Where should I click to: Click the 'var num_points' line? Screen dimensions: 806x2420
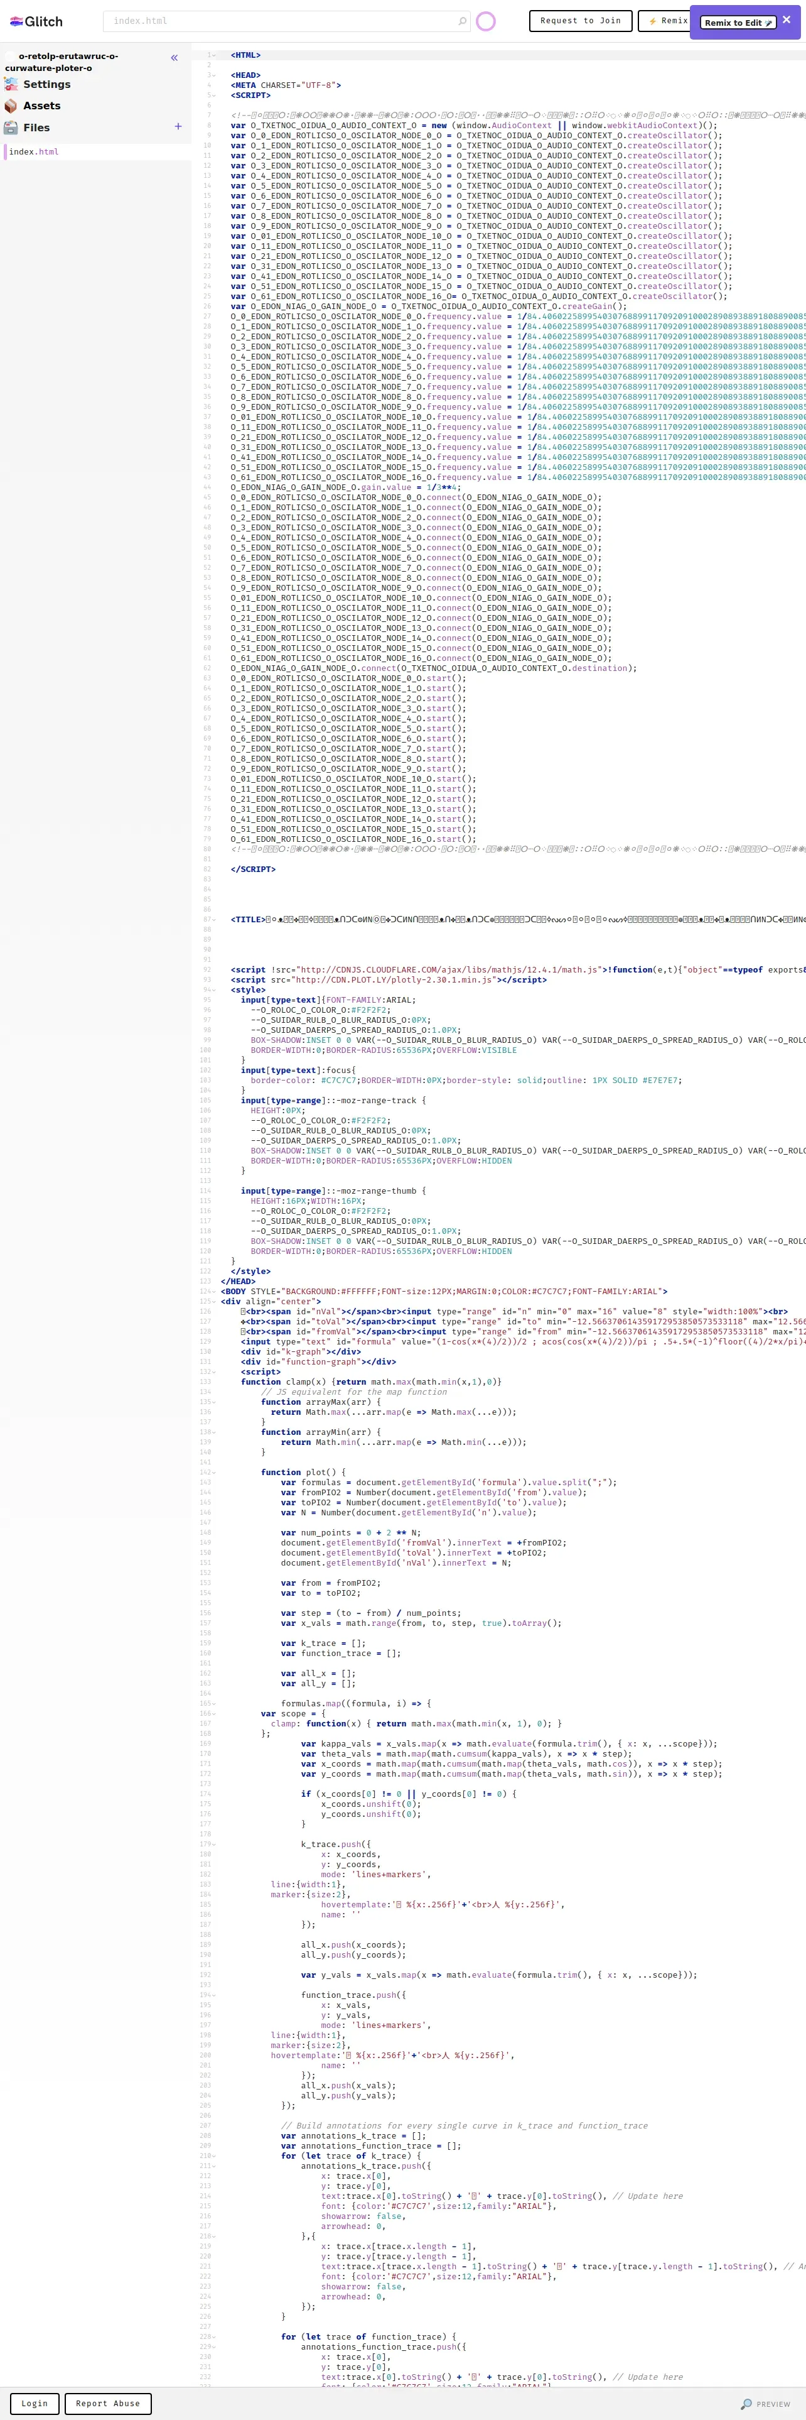pos(351,1533)
